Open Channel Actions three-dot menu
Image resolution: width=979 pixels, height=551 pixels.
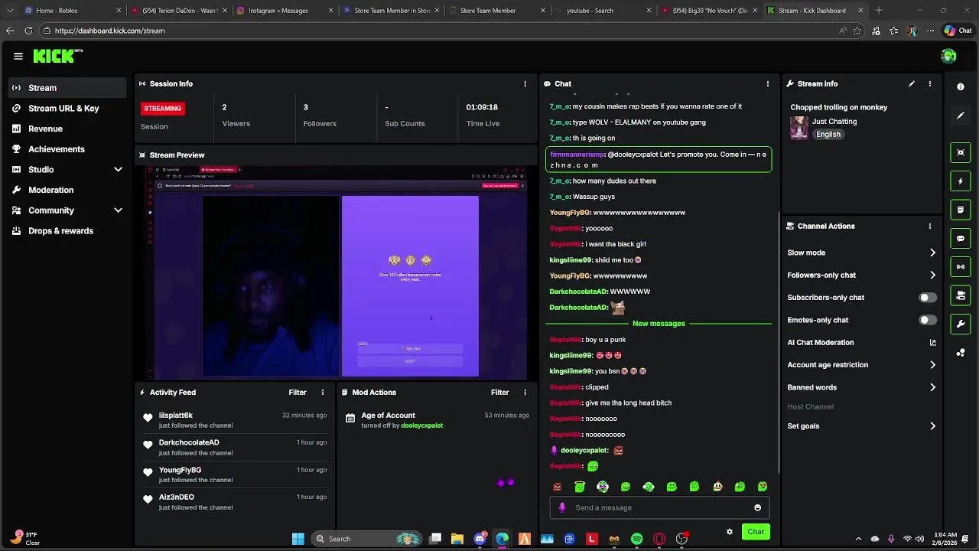pos(930,226)
